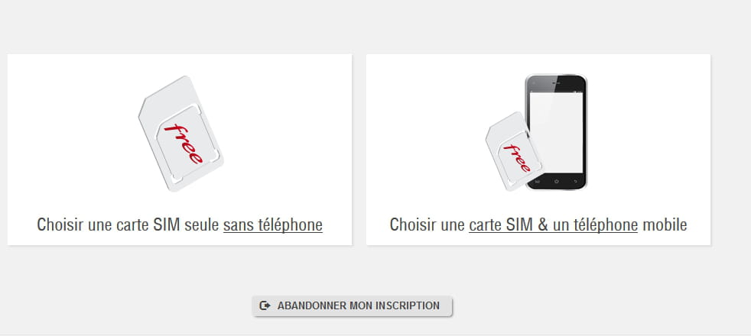Click the phone's earpiece speaker slot
751x336 pixels.
tap(556, 82)
